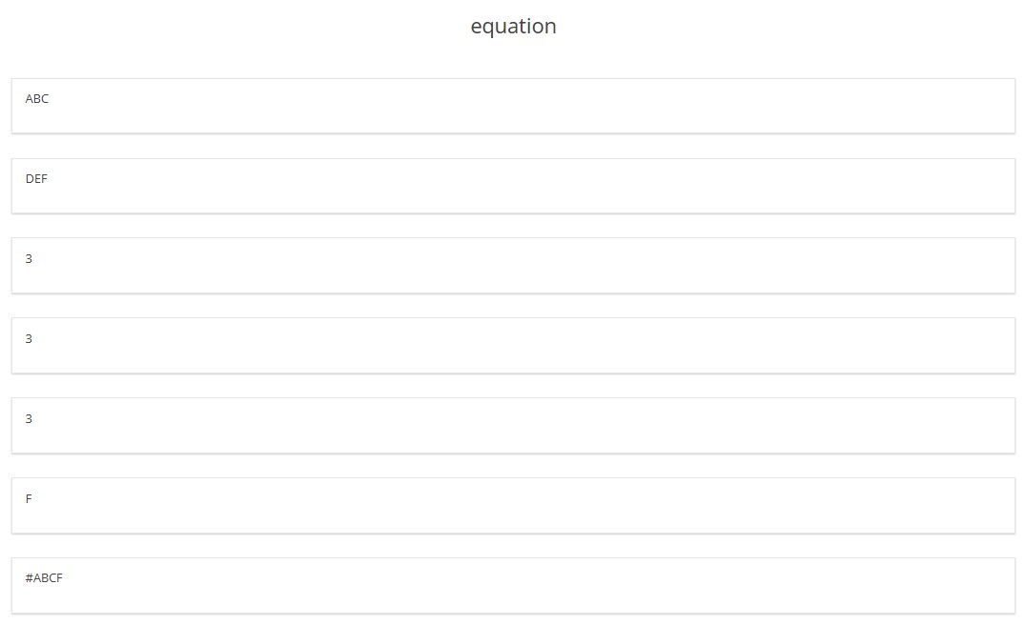Select the F card
Viewport: 1025px width, 625px height.
click(x=513, y=506)
